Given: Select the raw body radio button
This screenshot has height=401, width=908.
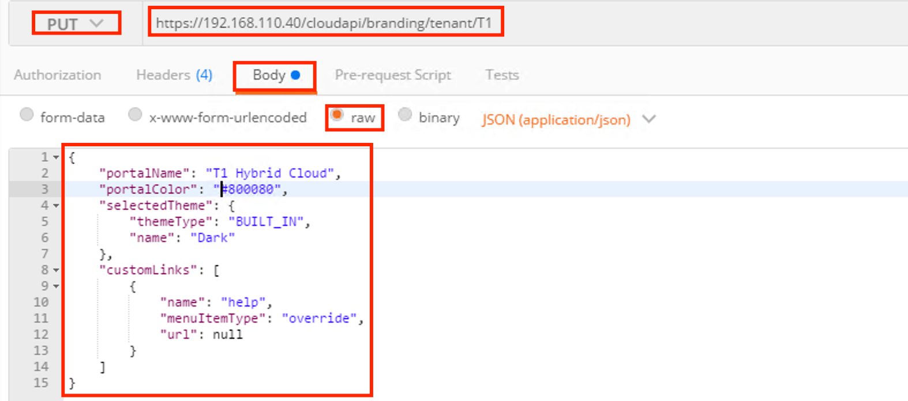Looking at the screenshot, I should point(337,115).
